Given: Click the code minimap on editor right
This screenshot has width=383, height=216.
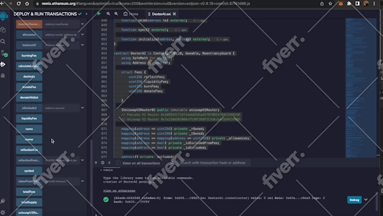Looking at the screenshot, I should coord(361,87).
